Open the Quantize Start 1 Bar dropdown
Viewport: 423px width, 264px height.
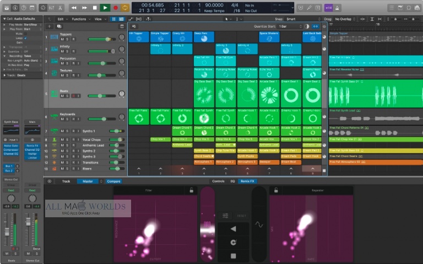[x=290, y=26]
